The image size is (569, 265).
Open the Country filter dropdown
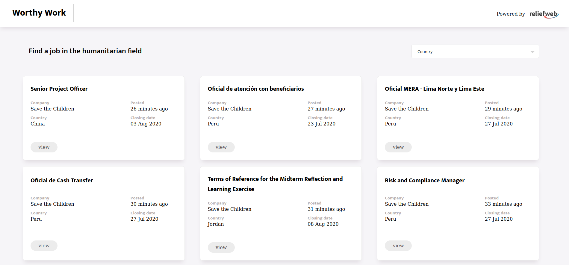[475, 52]
